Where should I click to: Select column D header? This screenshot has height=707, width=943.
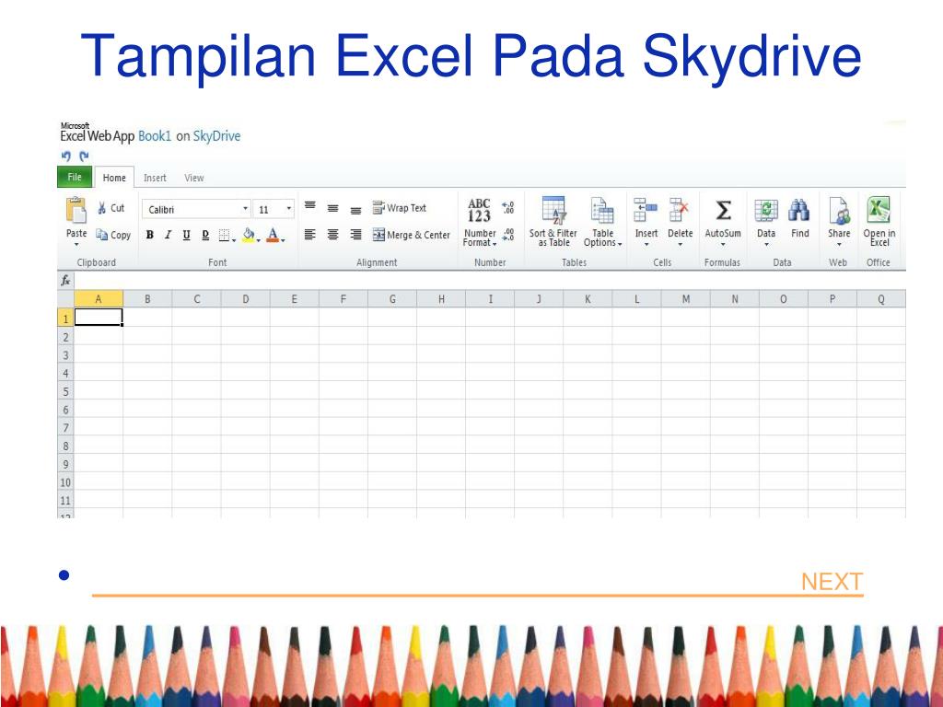tap(245, 299)
